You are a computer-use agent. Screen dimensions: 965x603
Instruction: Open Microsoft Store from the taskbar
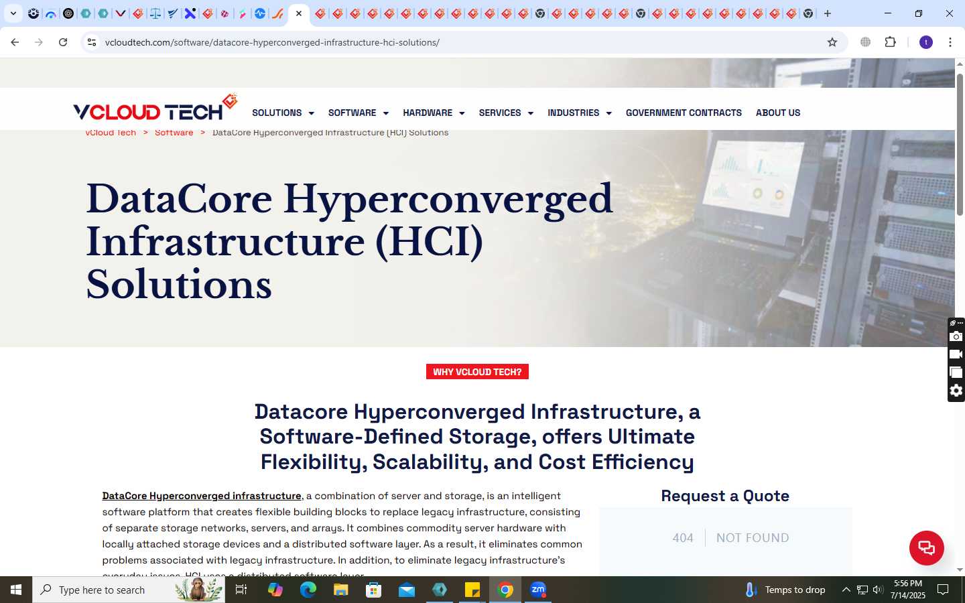tap(374, 590)
